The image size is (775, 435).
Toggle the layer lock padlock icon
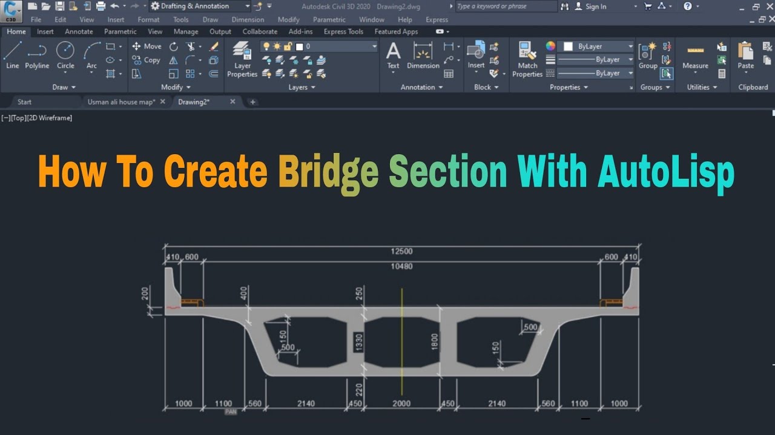tap(288, 47)
